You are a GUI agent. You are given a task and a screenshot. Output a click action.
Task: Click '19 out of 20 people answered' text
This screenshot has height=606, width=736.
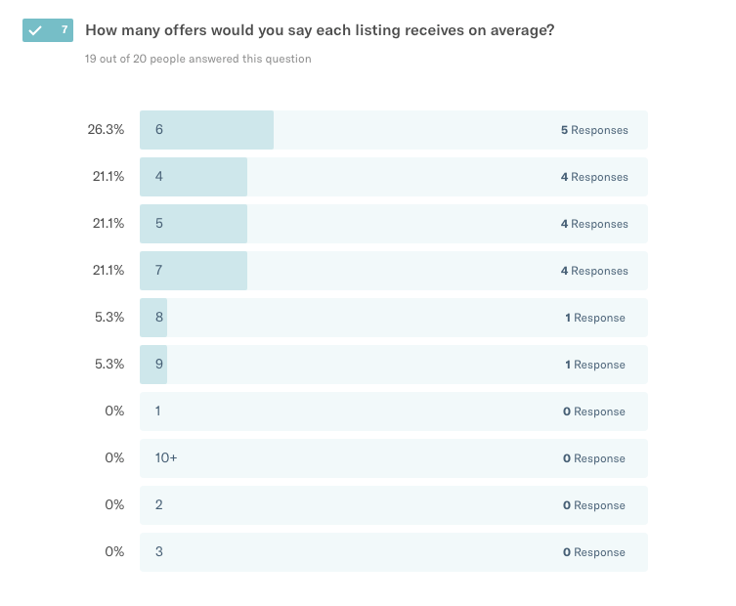point(198,59)
